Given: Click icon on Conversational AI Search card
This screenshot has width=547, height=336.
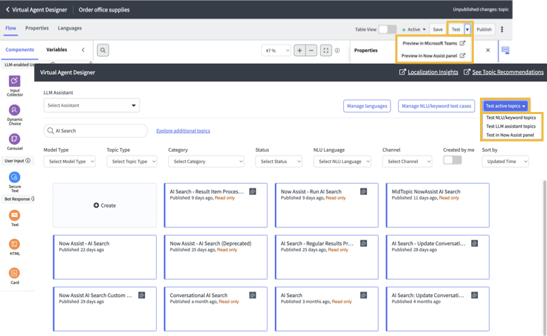Looking at the screenshot, I should click(x=252, y=295).
